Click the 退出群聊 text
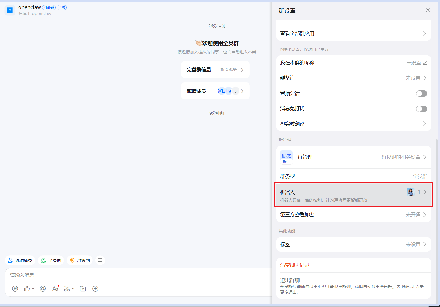 click(290, 280)
